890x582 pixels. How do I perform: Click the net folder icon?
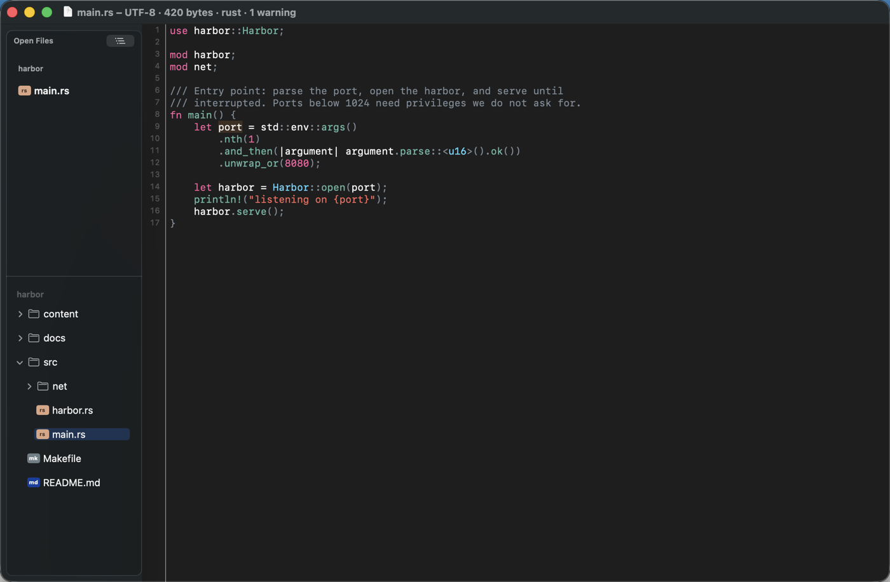coord(43,386)
